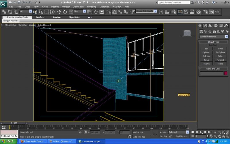
Task: Activate the Select and Rotate tool
Action: [x=65, y=12]
